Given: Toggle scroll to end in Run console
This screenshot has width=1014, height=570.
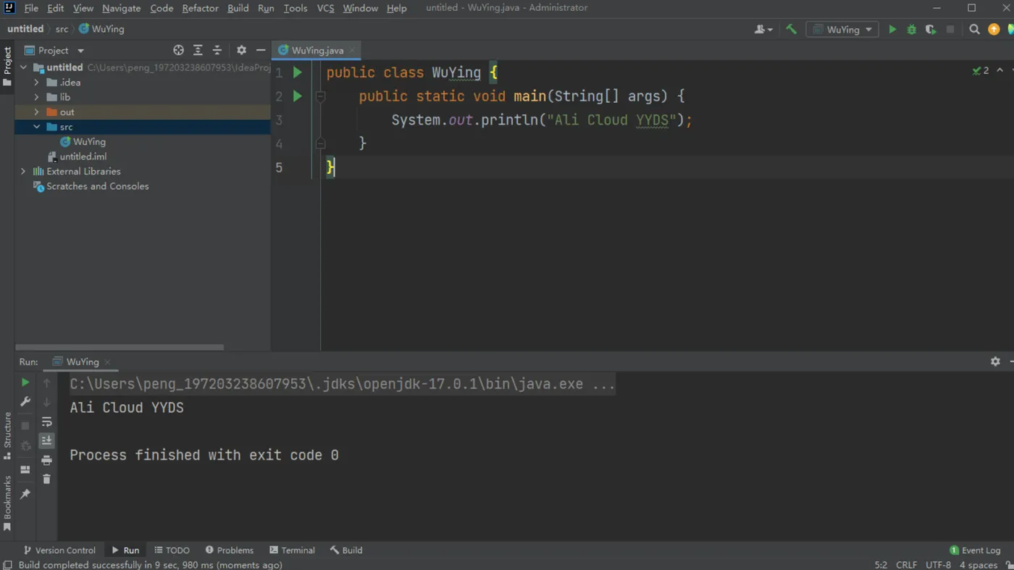Looking at the screenshot, I should pyautogui.click(x=46, y=440).
